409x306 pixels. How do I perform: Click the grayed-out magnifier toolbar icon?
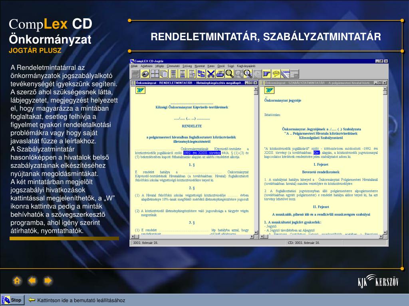(239, 74)
